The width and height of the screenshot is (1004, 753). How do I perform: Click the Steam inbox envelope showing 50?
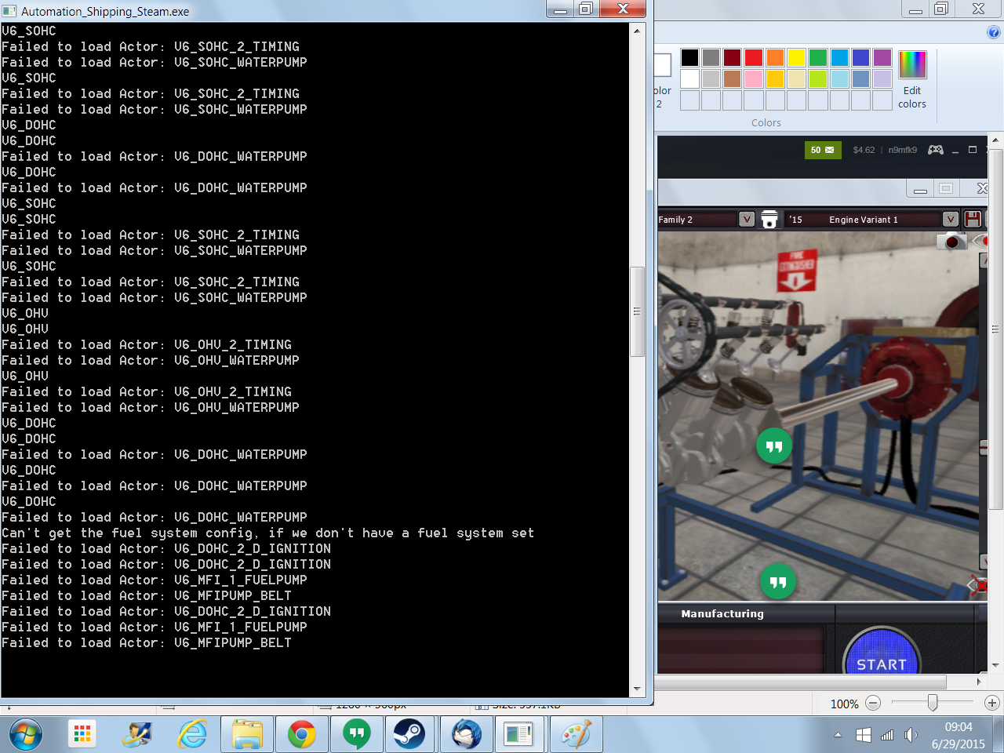point(823,150)
